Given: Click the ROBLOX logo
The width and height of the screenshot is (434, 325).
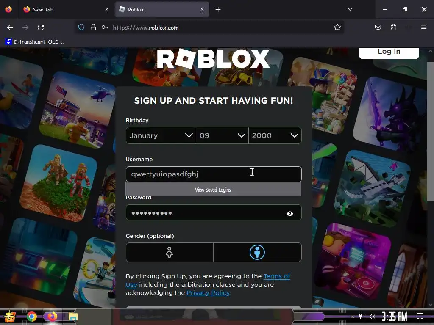Looking at the screenshot, I should point(213,58).
